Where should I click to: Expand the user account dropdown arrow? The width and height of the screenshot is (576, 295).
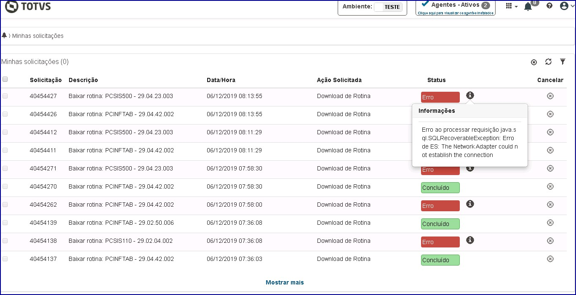tap(572, 7)
